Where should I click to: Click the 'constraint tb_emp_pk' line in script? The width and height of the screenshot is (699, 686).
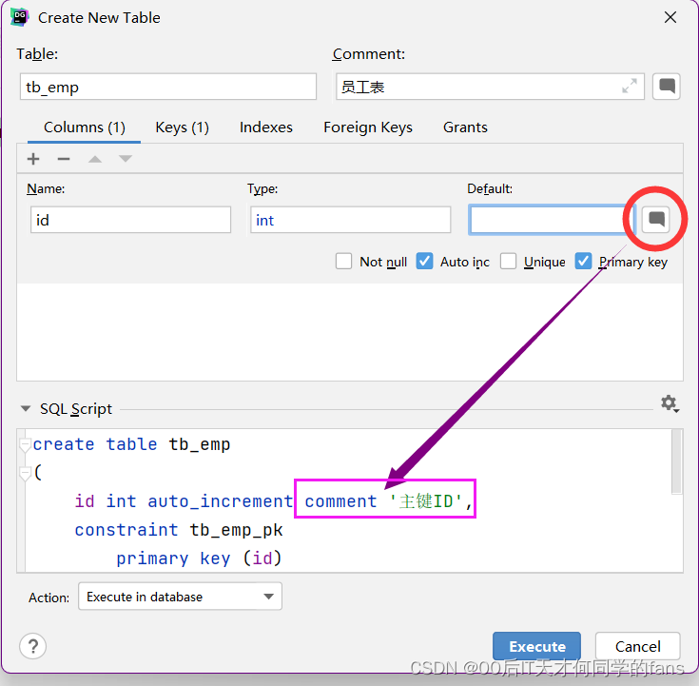point(179,530)
